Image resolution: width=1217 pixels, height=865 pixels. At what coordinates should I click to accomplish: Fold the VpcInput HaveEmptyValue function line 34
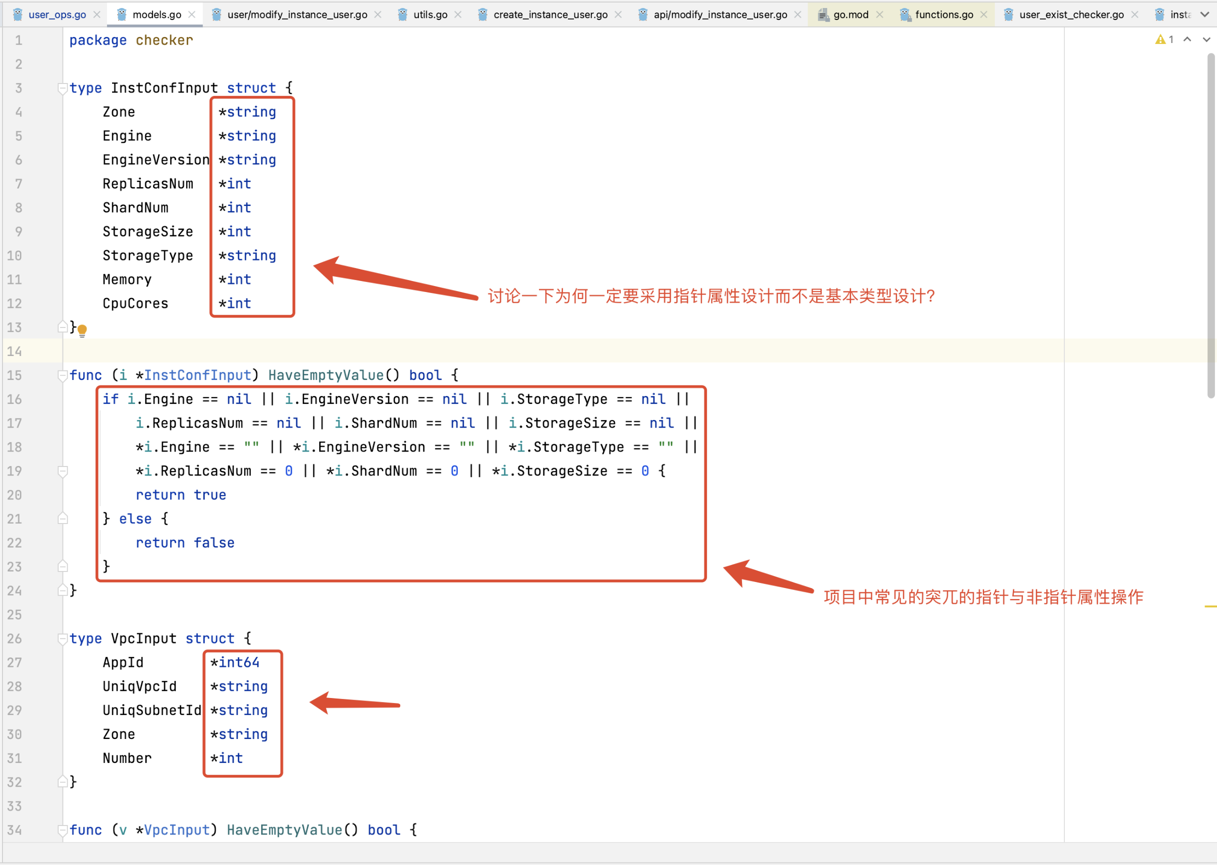tap(63, 830)
